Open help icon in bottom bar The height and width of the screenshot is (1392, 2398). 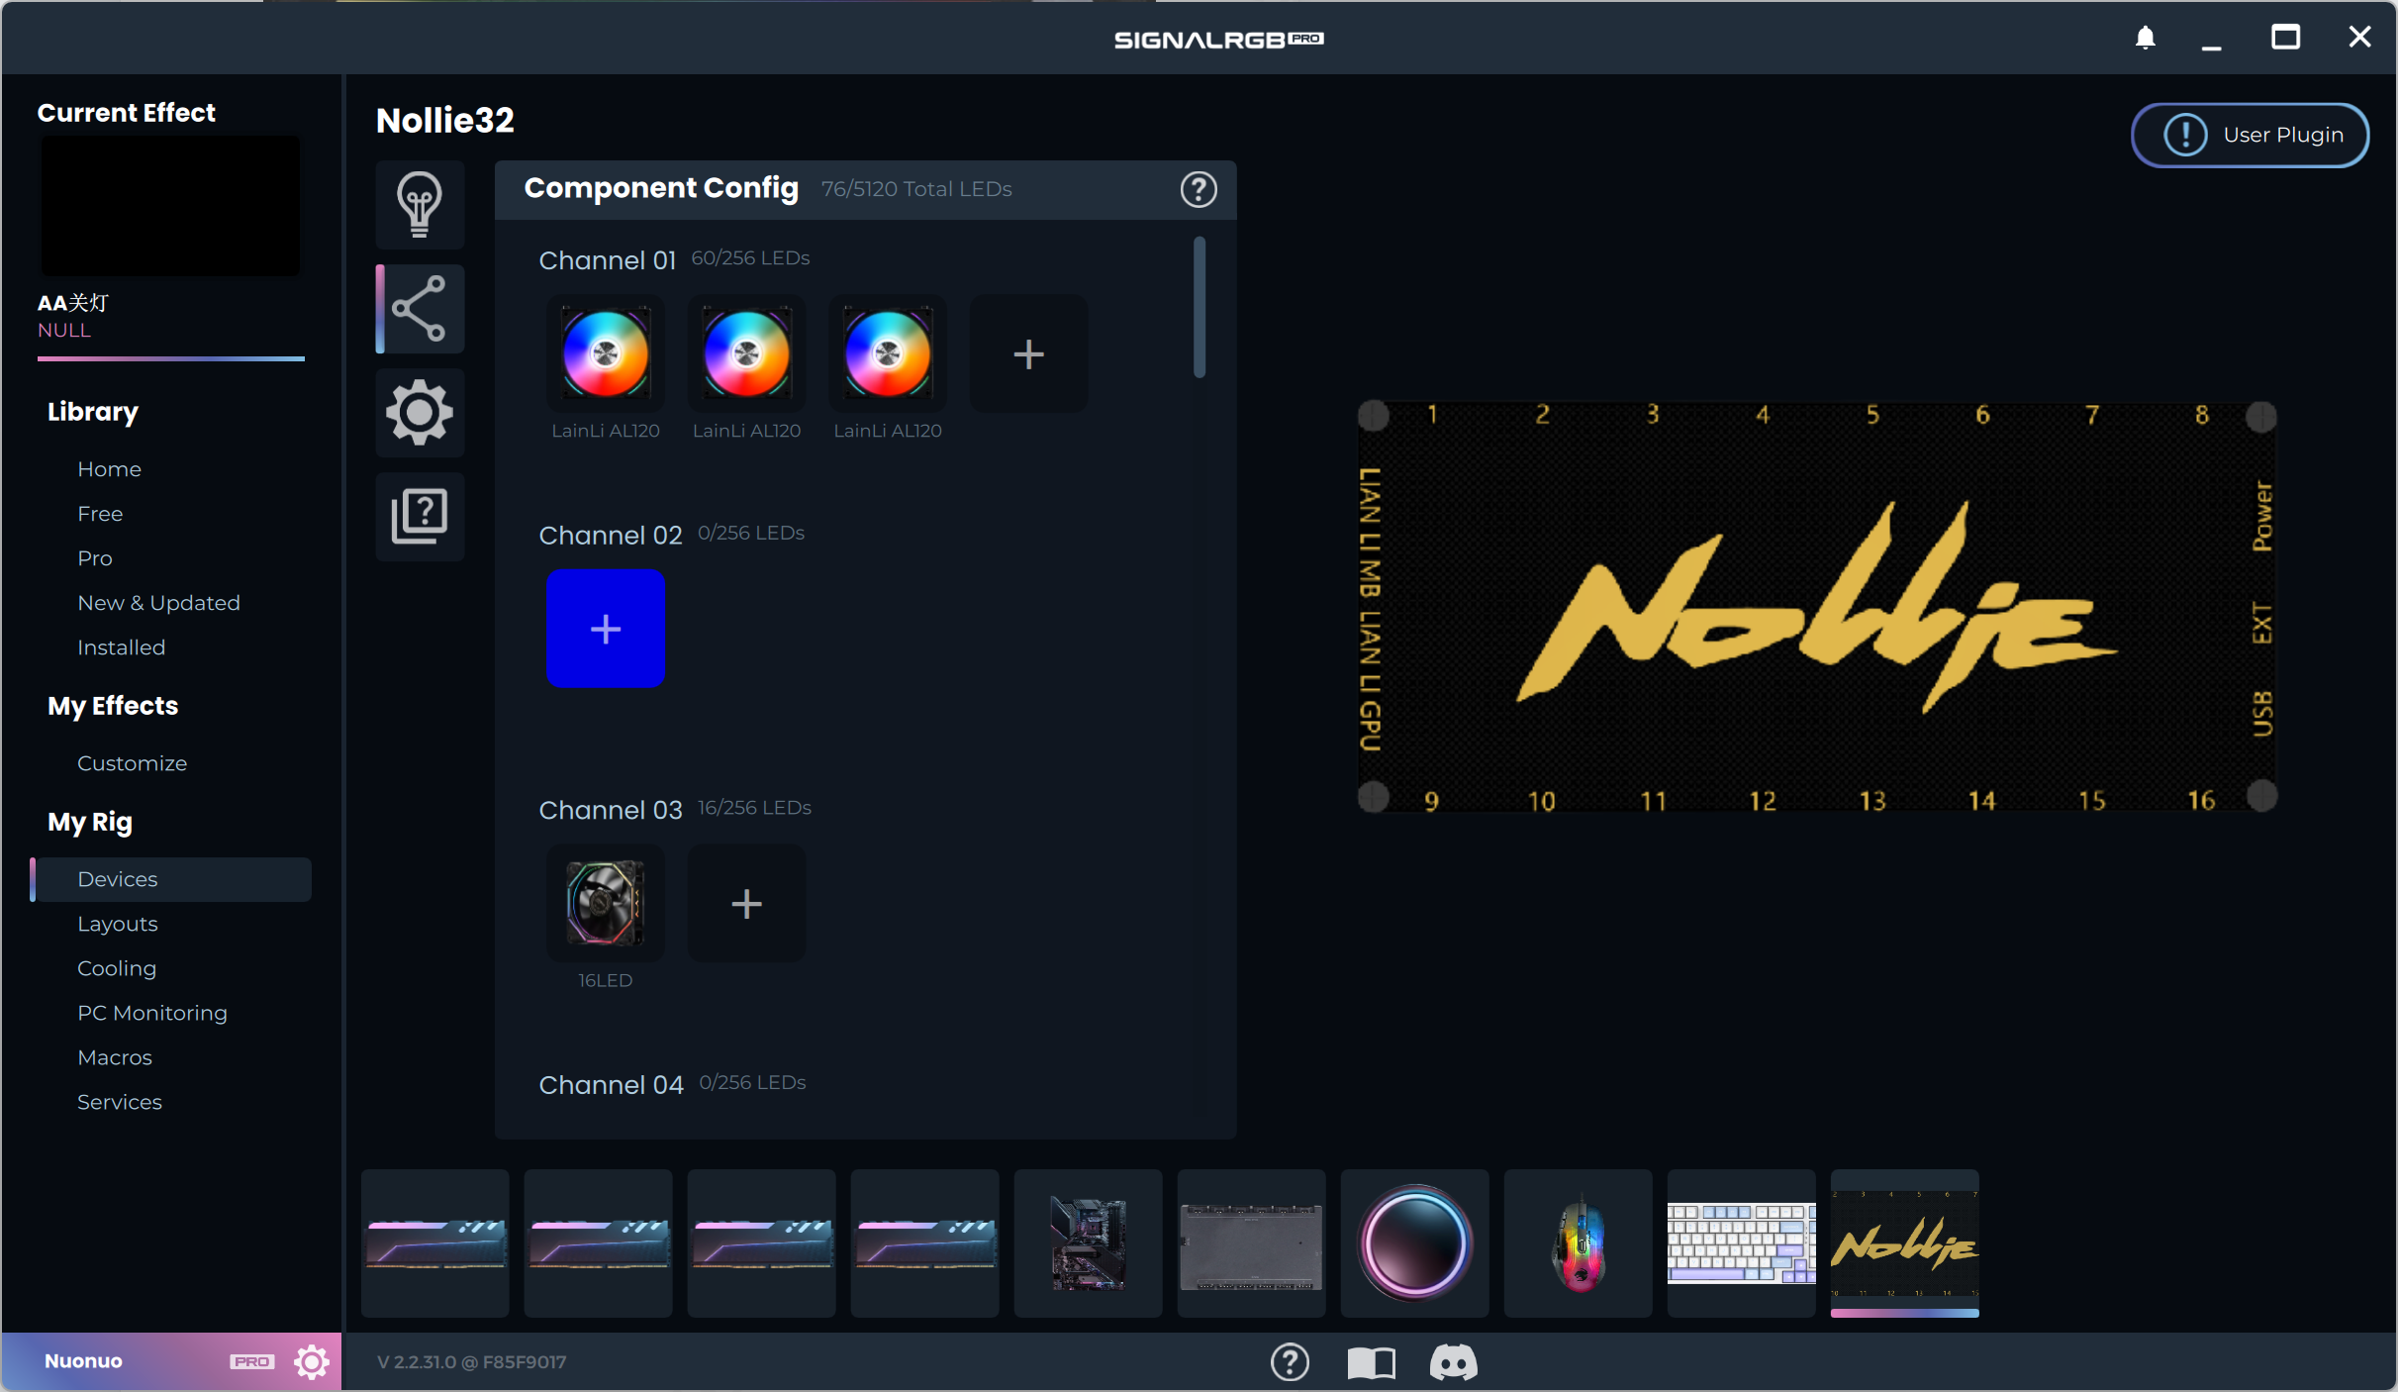click(x=1290, y=1362)
